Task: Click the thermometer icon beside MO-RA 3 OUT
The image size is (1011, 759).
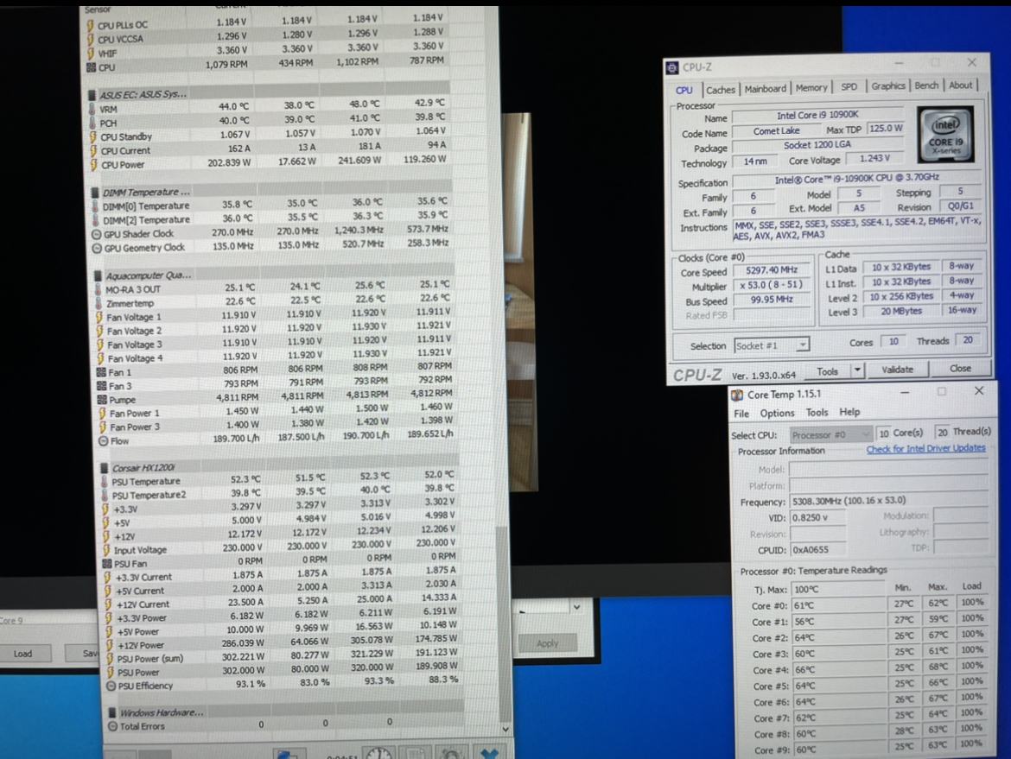Action: coord(98,289)
